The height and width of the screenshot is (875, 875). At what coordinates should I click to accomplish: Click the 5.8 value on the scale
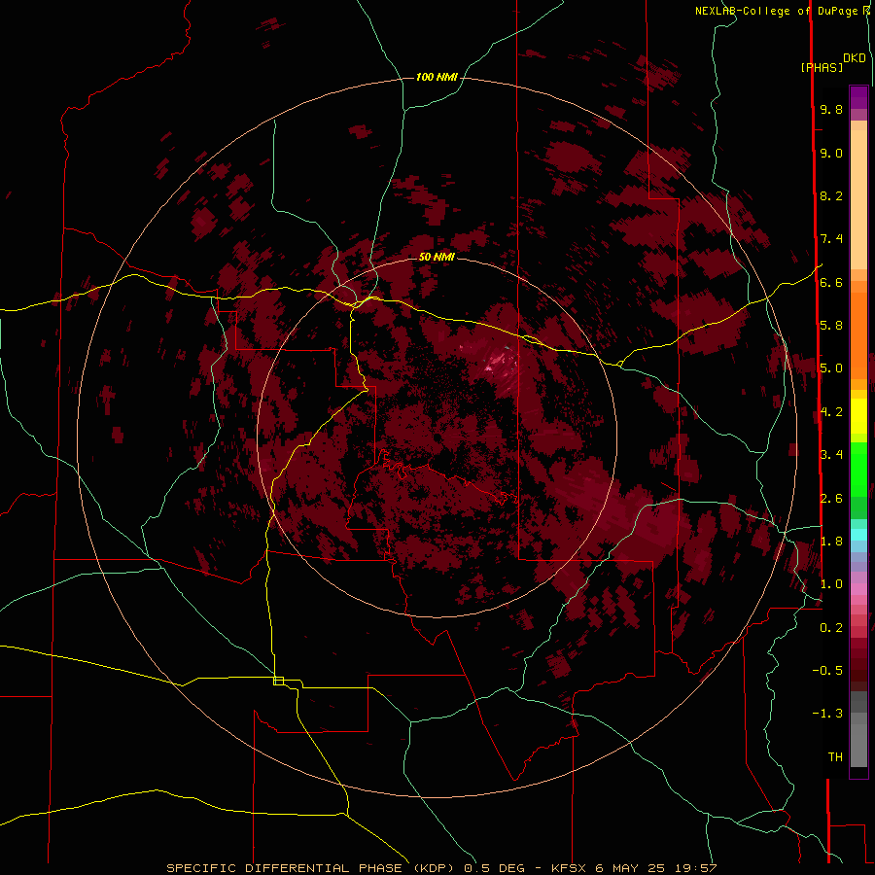[x=831, y=326]
